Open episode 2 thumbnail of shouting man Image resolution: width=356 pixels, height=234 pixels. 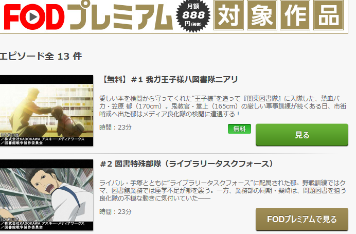click(x=46, y=195)
